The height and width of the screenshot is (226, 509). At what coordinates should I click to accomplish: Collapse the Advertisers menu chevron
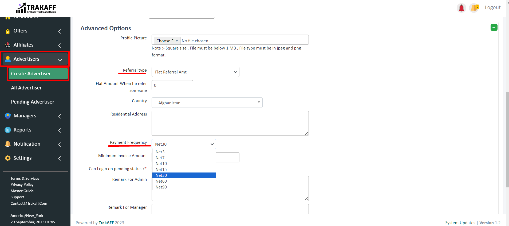[60, 60]
